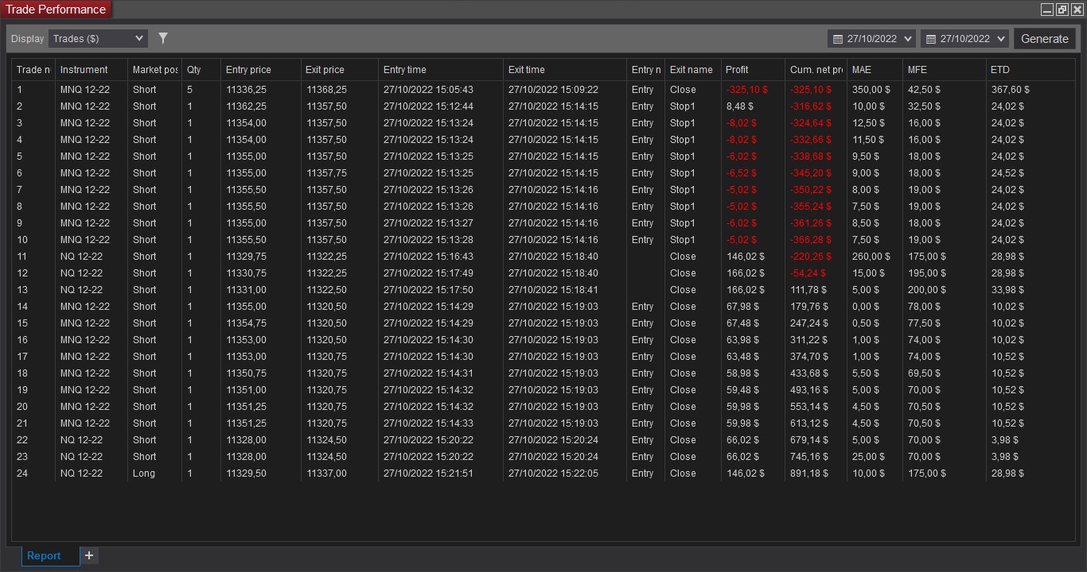Sort by Entry name column header
The image size is (1087, 572).
pos(645,70)
